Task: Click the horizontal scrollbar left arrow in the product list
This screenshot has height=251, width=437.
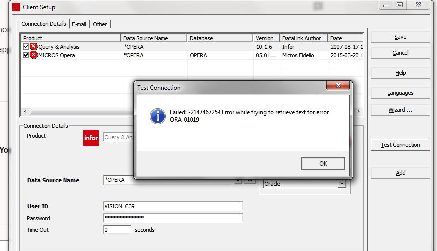Action: point(24,111)
